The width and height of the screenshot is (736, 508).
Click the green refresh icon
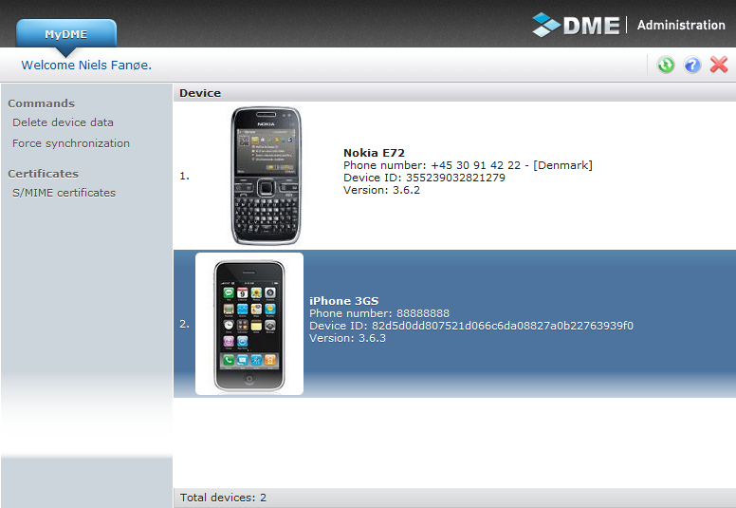[666, 65]
